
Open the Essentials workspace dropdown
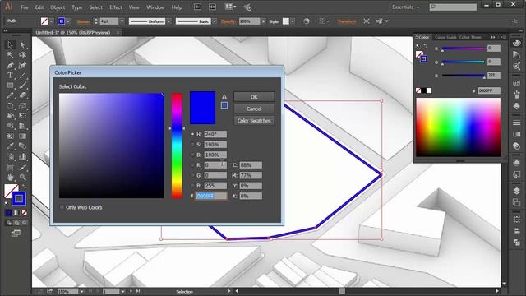406,7
